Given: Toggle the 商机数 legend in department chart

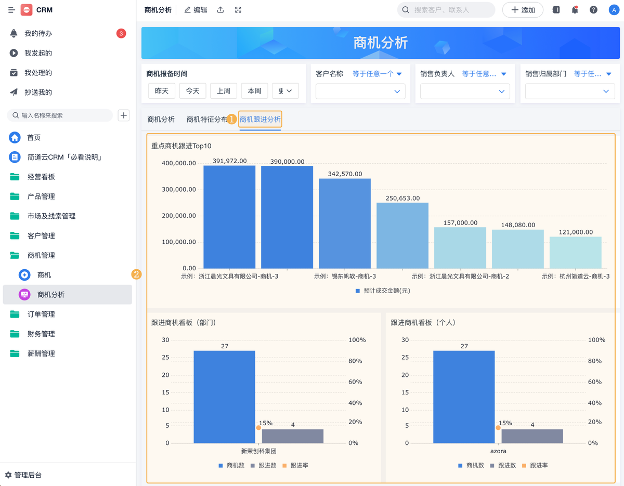Looking at the screenshot, I should tap(231, 465).
